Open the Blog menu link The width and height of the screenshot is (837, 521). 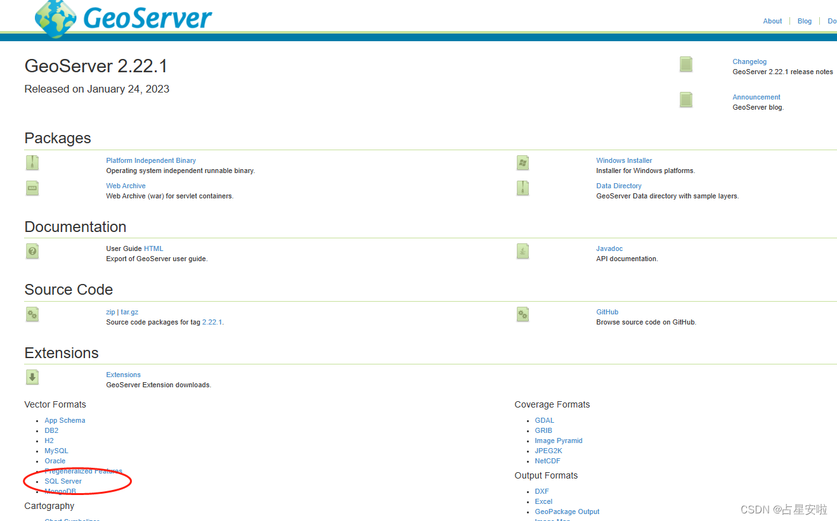(805, 21)
